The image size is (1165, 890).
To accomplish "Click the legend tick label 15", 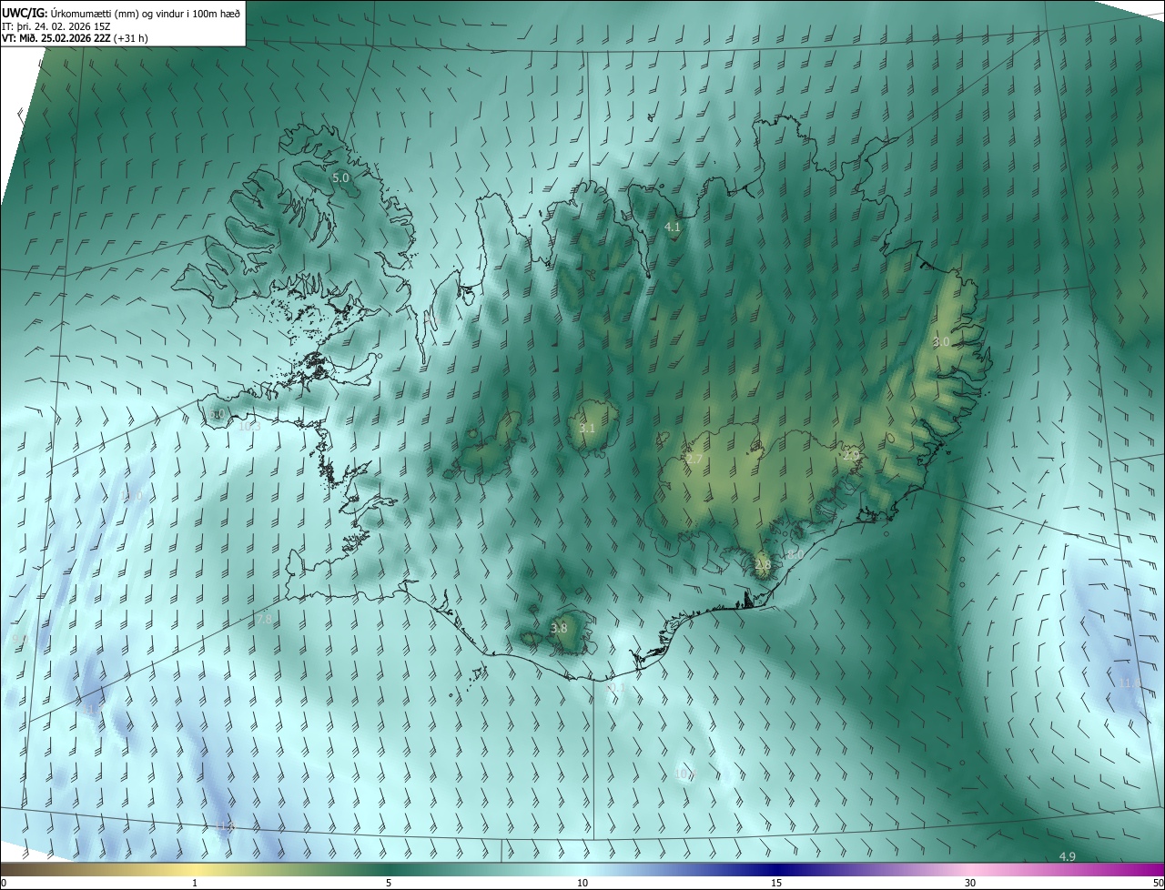I will click(x=776, y=883).
